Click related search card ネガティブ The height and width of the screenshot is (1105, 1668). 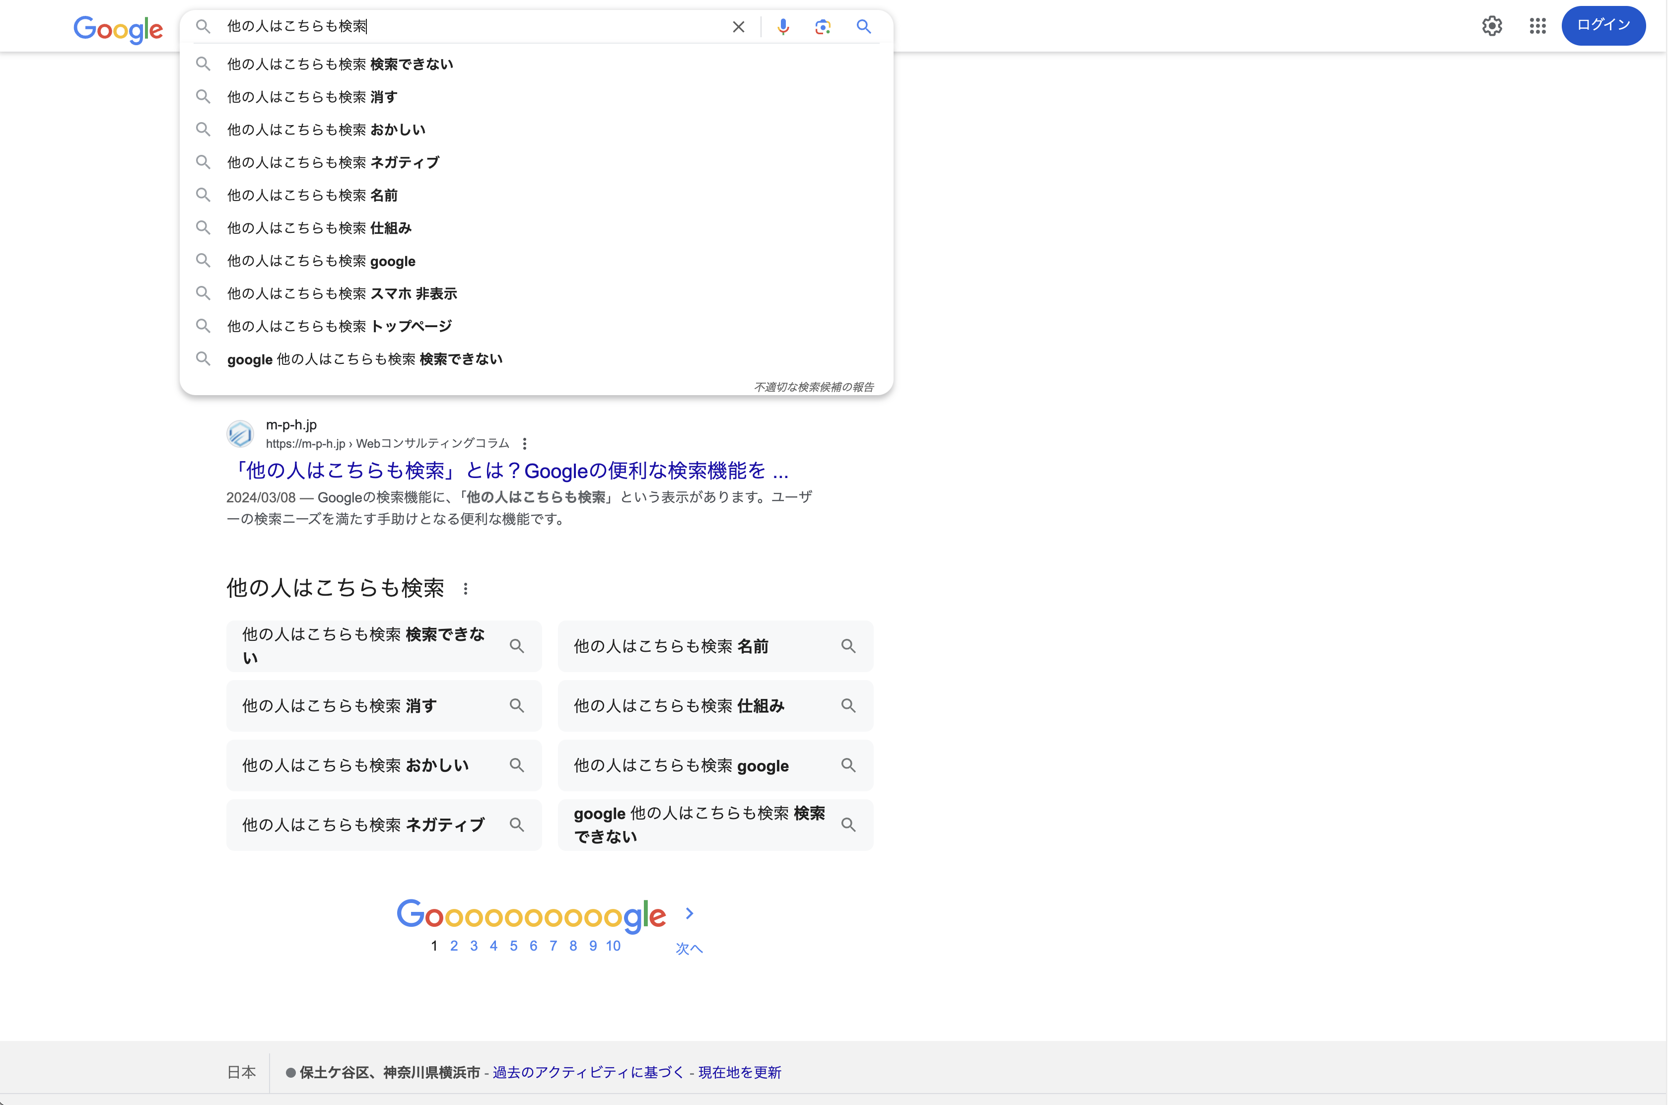[x=384, y=825]
